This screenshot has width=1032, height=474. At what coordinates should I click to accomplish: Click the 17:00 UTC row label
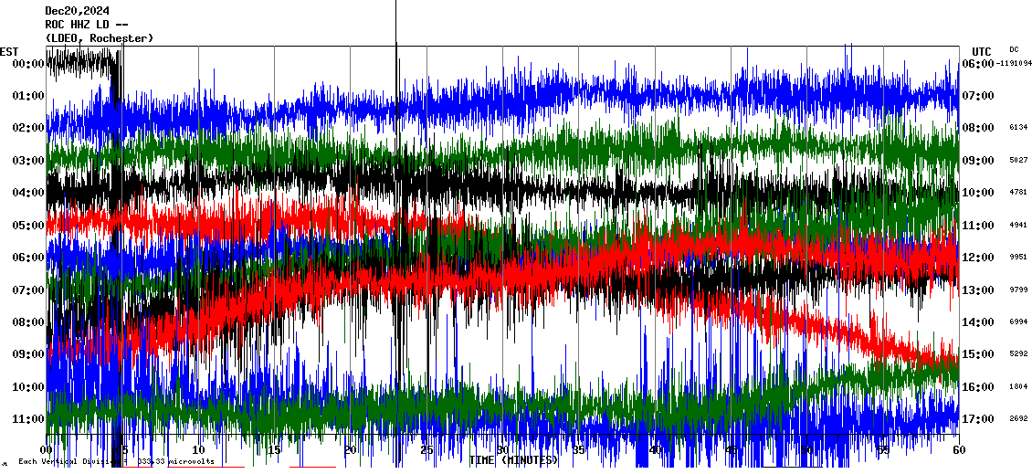coord(978,419)
